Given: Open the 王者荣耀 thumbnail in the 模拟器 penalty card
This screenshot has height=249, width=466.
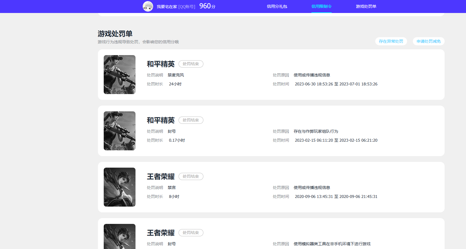Looking at the screenshot, I should tap(120, 236).
